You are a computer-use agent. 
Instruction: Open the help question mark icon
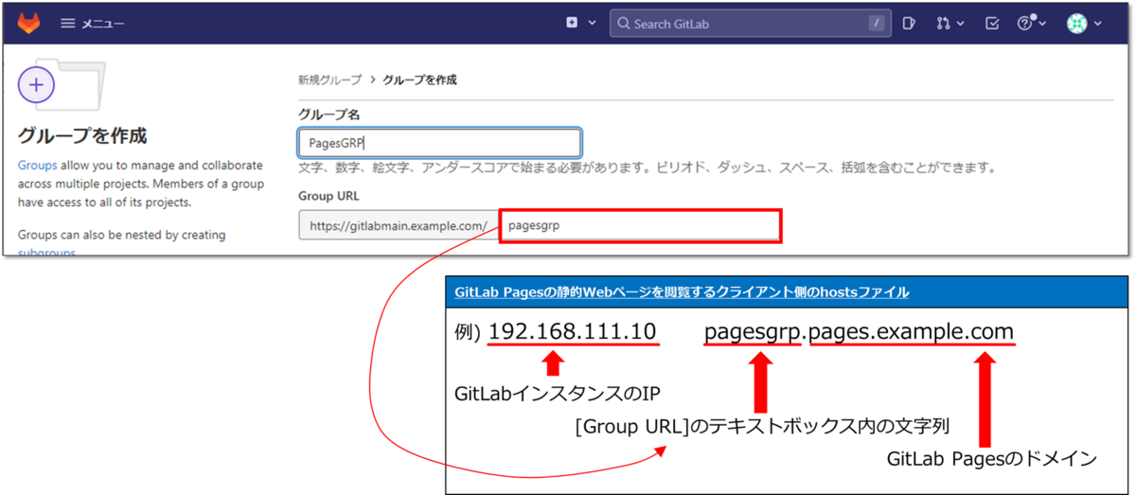[1024, 24]
